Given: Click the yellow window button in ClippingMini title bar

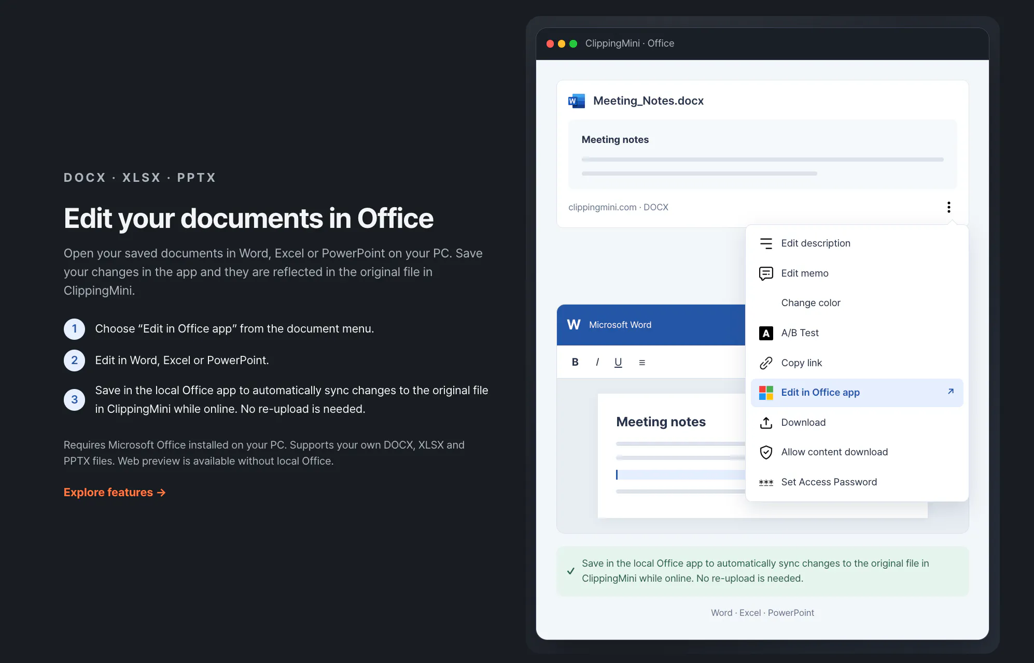Looking at the screenshot, I should point(562,44).
